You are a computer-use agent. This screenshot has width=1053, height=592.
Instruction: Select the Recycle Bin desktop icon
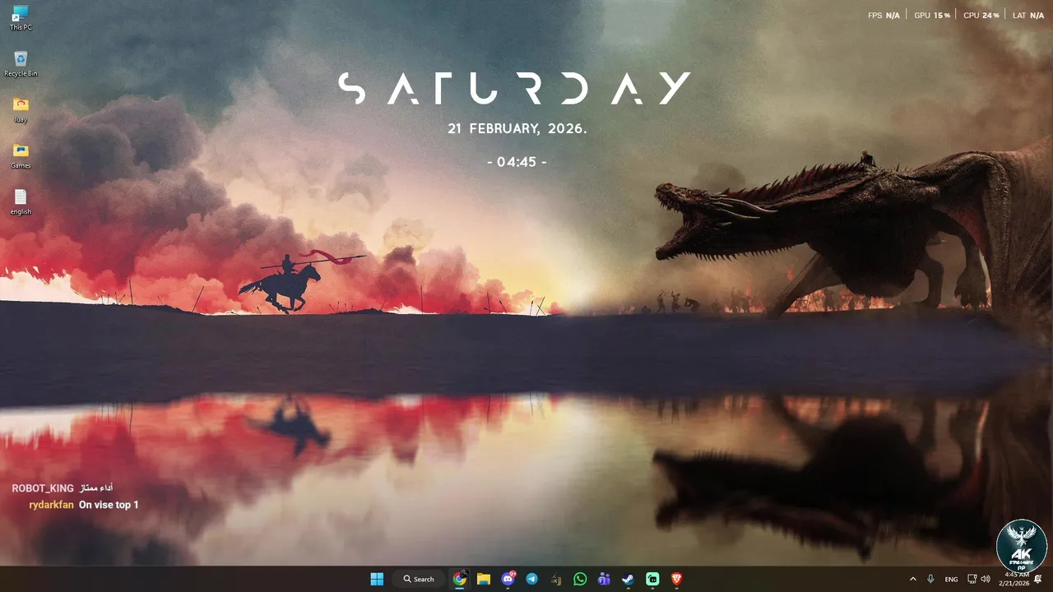21,63
